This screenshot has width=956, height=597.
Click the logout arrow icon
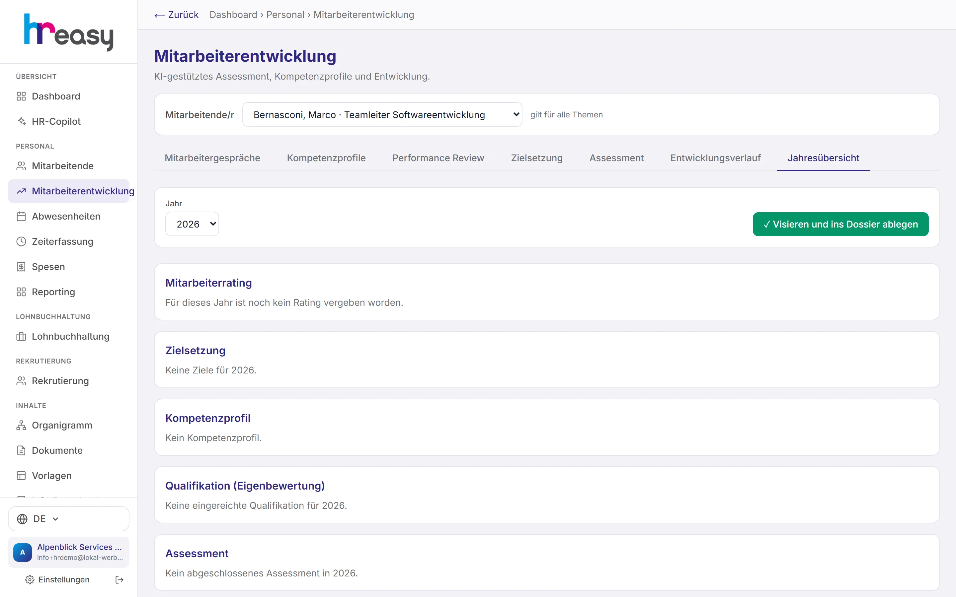click(119, 580)
